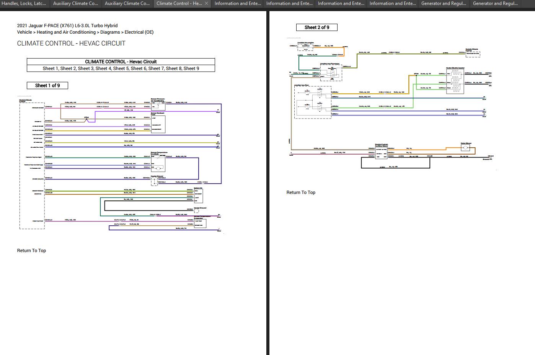Image resolution: width=535 pixels, height=355 pixels.
Task: Click Return To Top under Sheet 2 diagram
Action: [301, 192]
